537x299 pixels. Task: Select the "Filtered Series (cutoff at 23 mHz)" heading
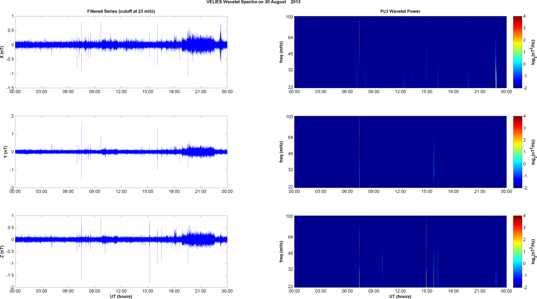(121, 11)
